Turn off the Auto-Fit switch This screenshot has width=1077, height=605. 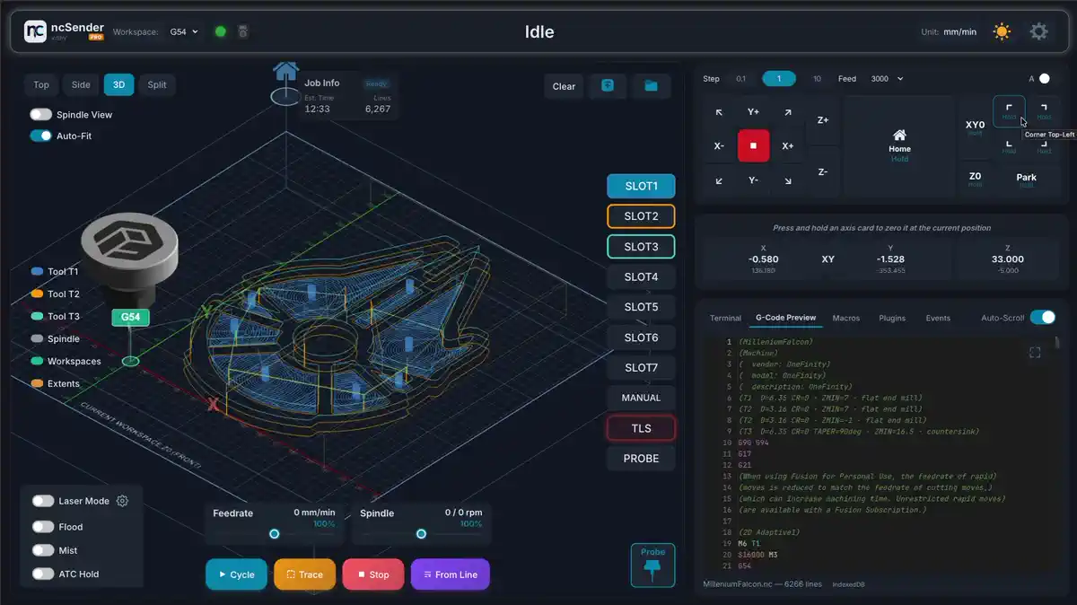point(40,136)
